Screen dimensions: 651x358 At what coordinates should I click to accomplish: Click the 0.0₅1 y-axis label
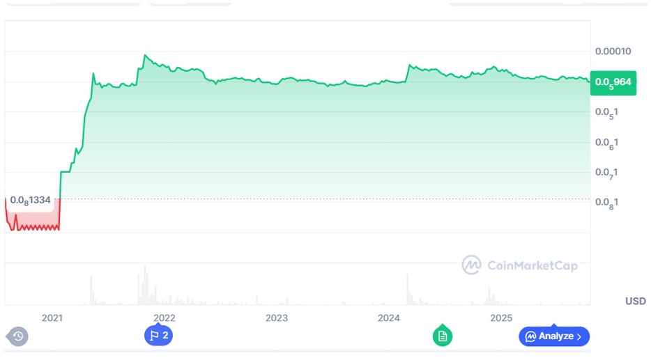click(608, 112)
